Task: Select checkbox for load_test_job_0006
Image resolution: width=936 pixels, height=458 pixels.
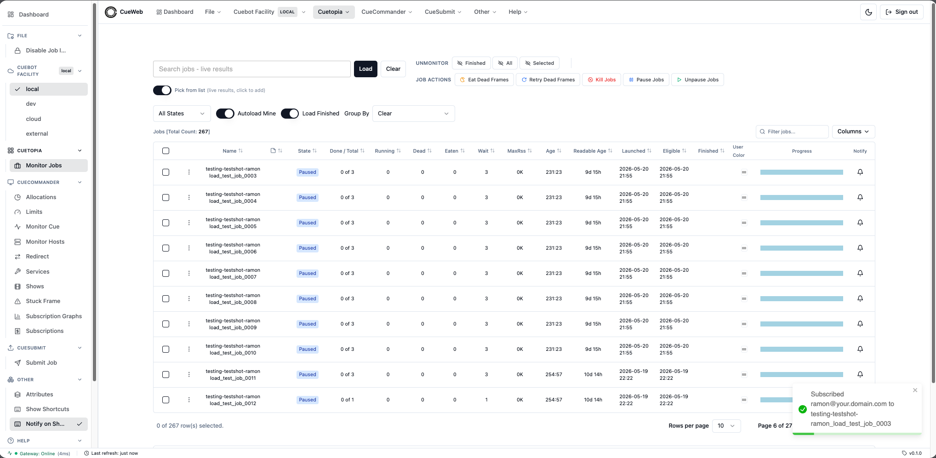Action: click(x=166, y=248)
